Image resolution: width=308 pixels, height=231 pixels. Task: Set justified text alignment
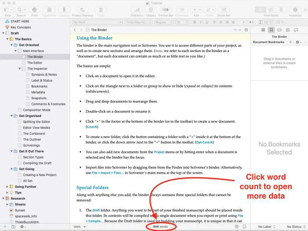click(233, 22)
